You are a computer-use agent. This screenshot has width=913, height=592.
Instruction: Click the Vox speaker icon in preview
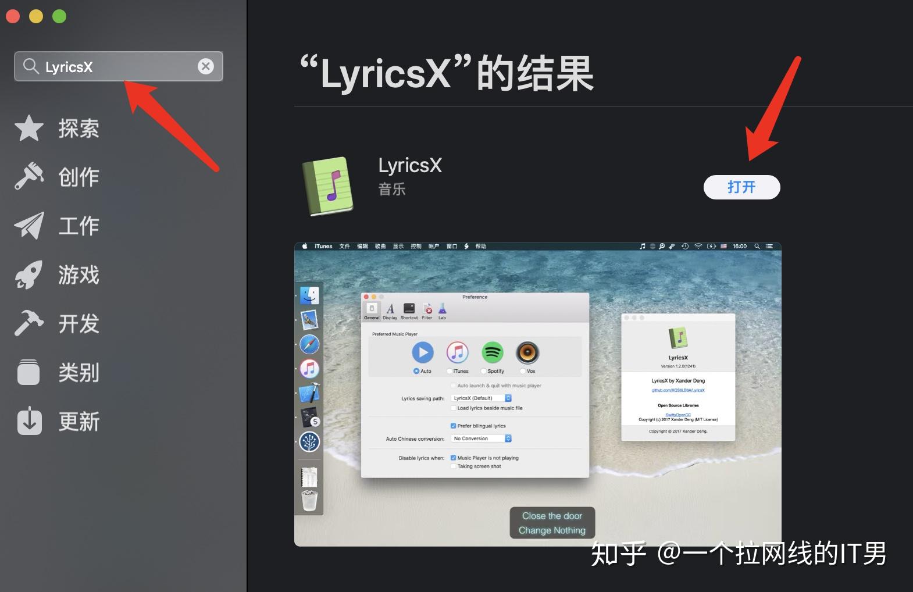[527, 352]
